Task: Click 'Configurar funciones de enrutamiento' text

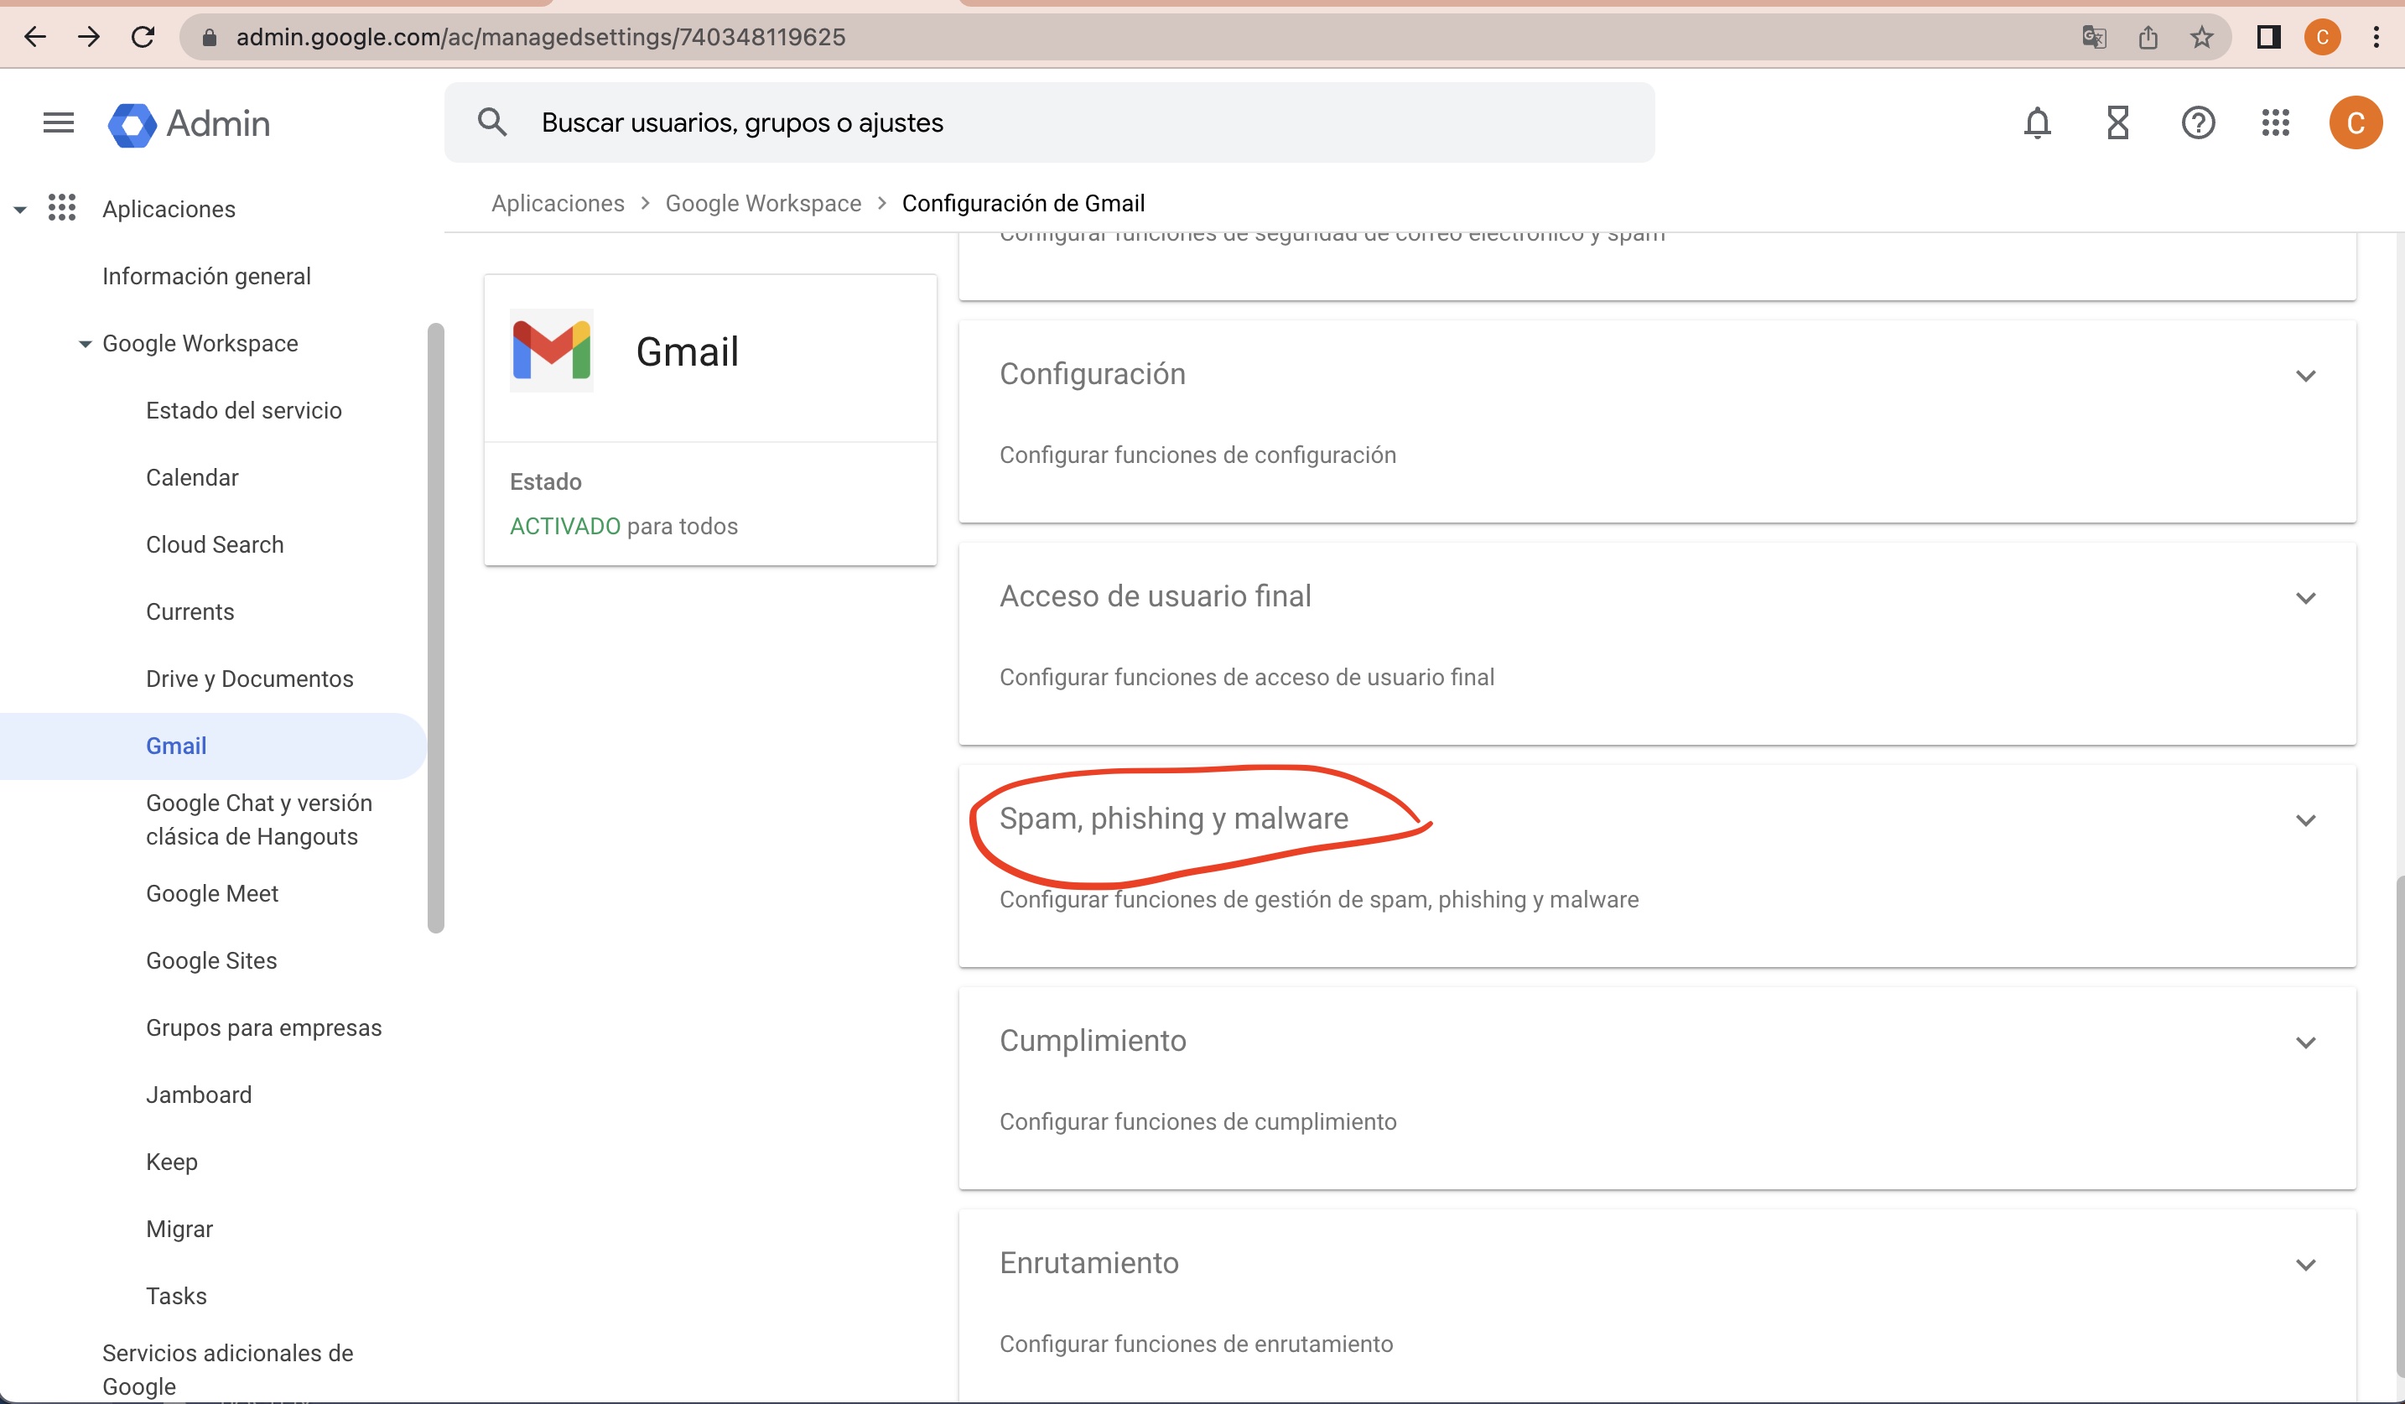Action: [1196, 1344]
